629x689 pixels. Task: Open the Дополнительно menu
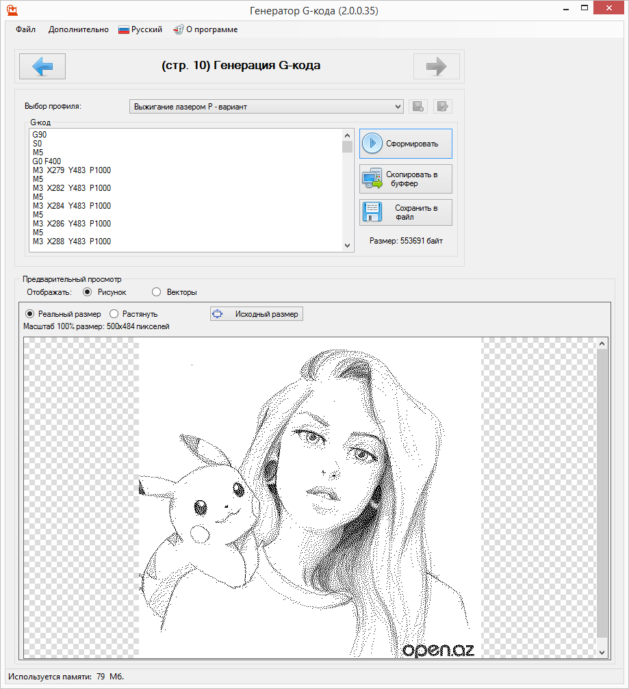coord(78,29)
